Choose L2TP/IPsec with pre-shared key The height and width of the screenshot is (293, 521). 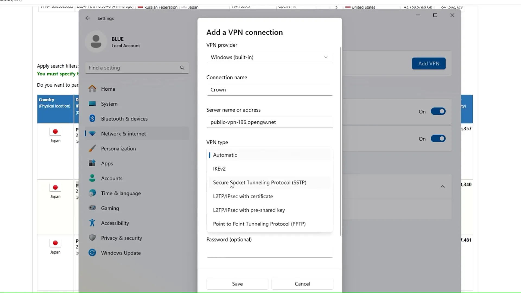point(270,210)
